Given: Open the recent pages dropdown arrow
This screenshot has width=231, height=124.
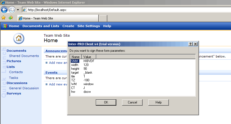Looking at the screenshot, I should [18, 10].
